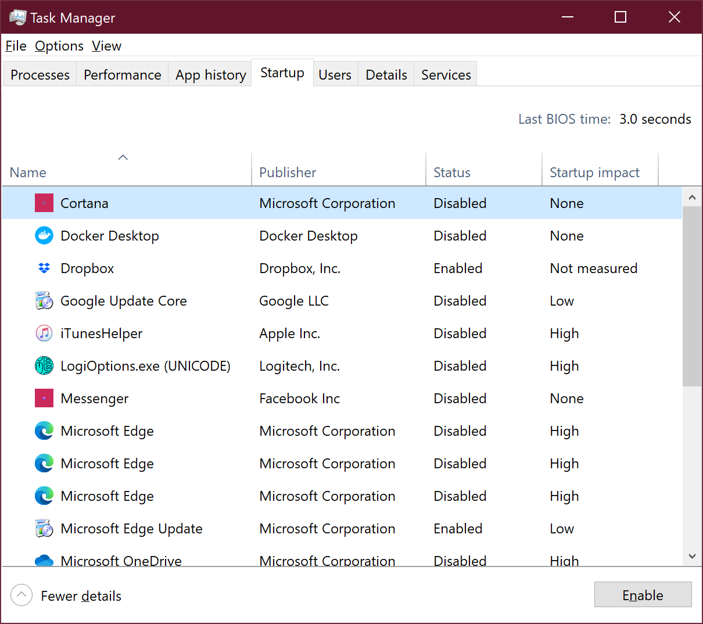703x624 pixels.
Task: Click the Google Update Core icon
Action: (x=44, y=301)
